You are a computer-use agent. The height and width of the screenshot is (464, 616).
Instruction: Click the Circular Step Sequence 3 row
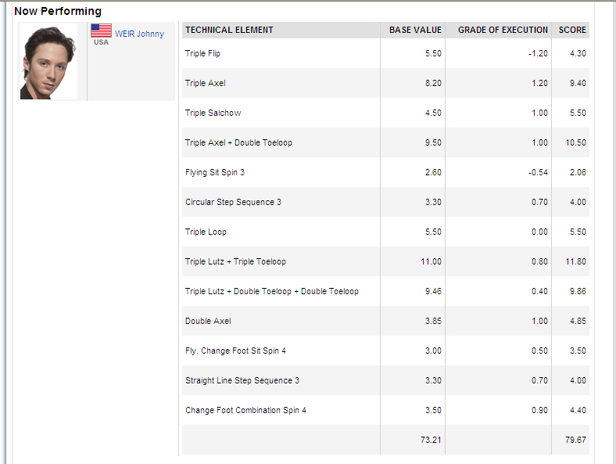click(x=385, y=202)
